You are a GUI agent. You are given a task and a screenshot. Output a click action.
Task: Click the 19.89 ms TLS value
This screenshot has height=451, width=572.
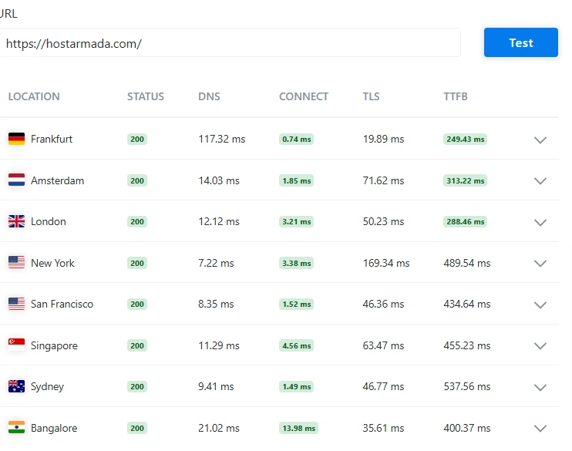pyautogui.click(x=383, y=139)
